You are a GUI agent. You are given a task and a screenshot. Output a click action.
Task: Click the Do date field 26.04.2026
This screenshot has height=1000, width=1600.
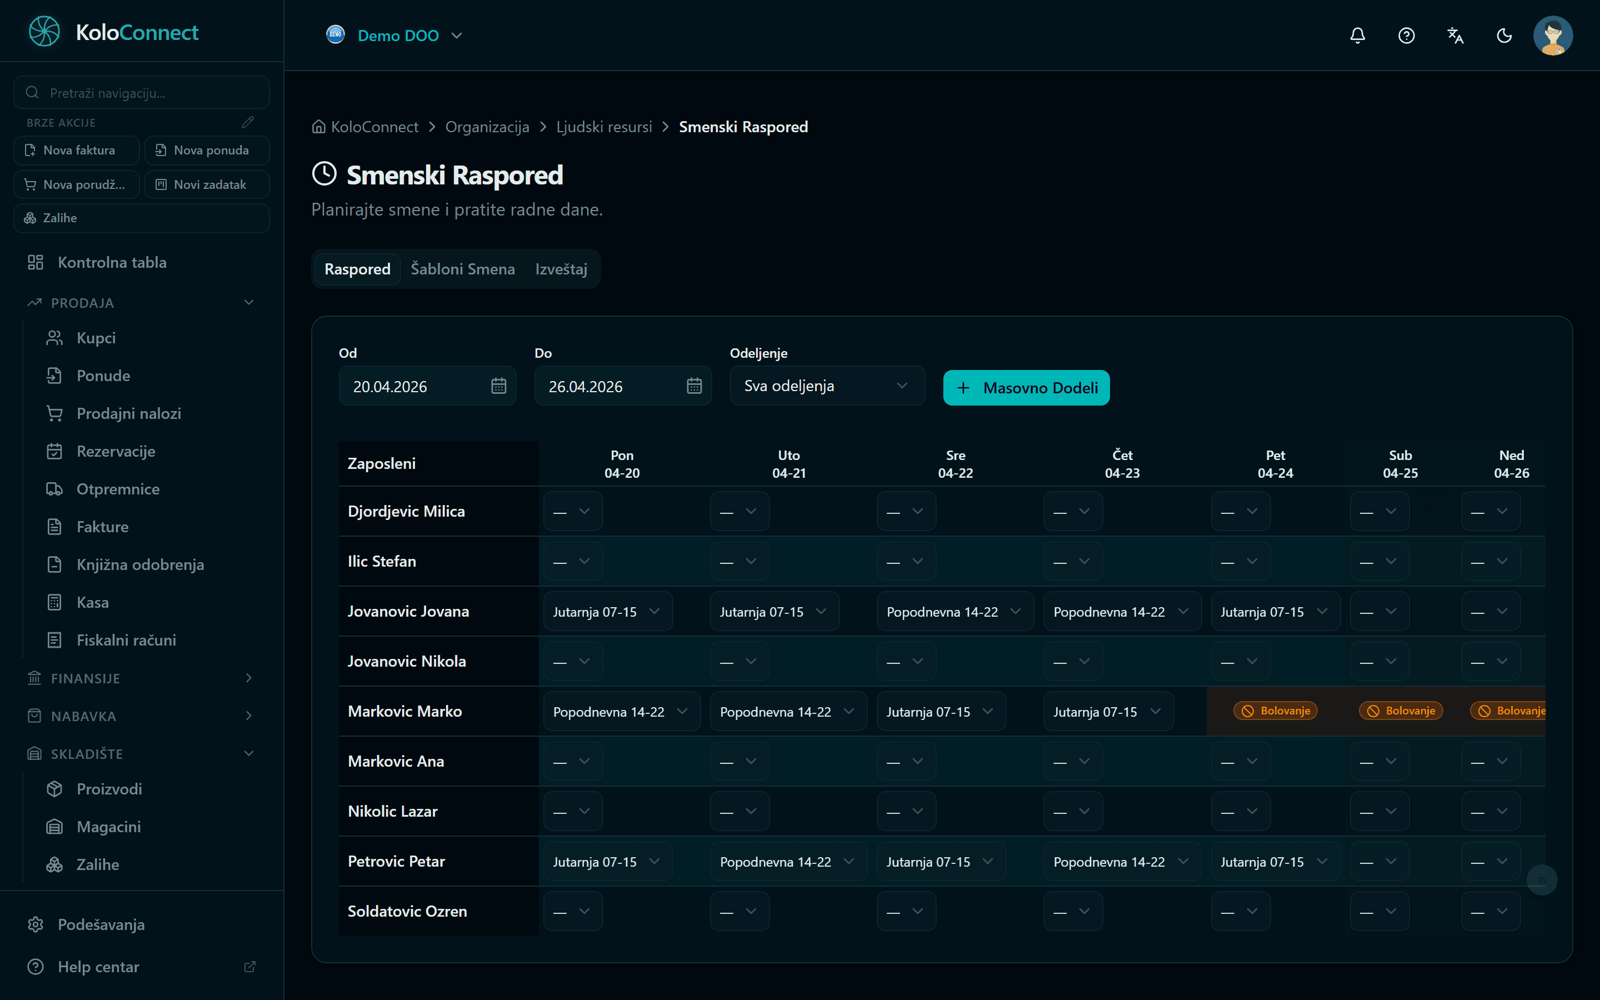coord(623,386)
